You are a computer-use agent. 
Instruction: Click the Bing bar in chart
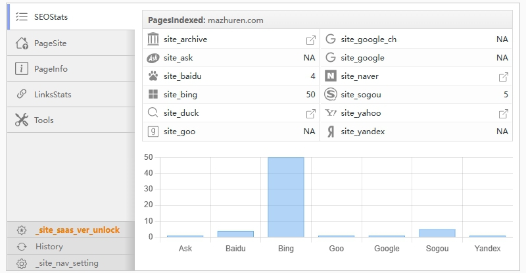286,197
